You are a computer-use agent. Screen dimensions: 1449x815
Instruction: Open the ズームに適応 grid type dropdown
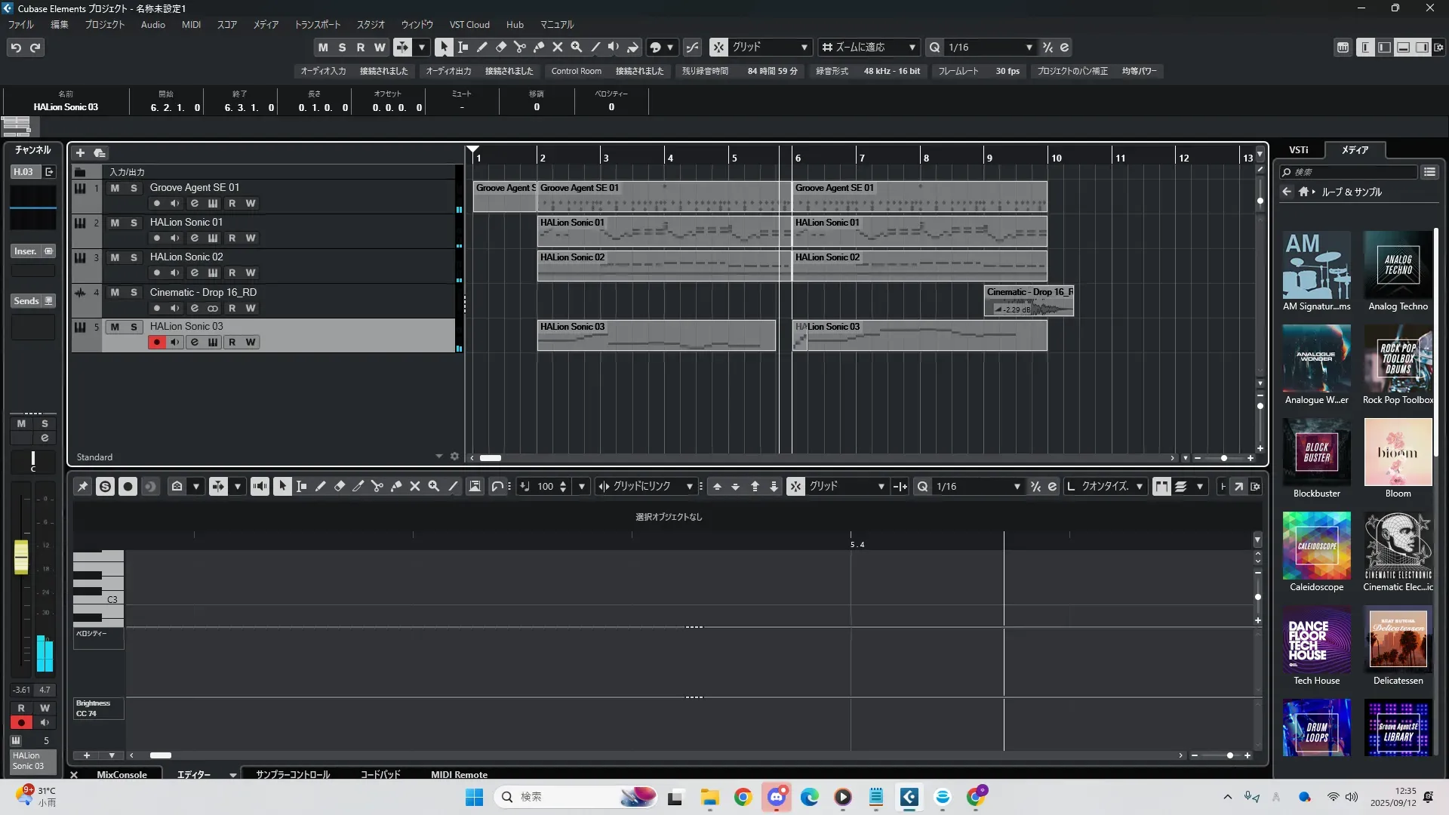(x=912, y=47)
